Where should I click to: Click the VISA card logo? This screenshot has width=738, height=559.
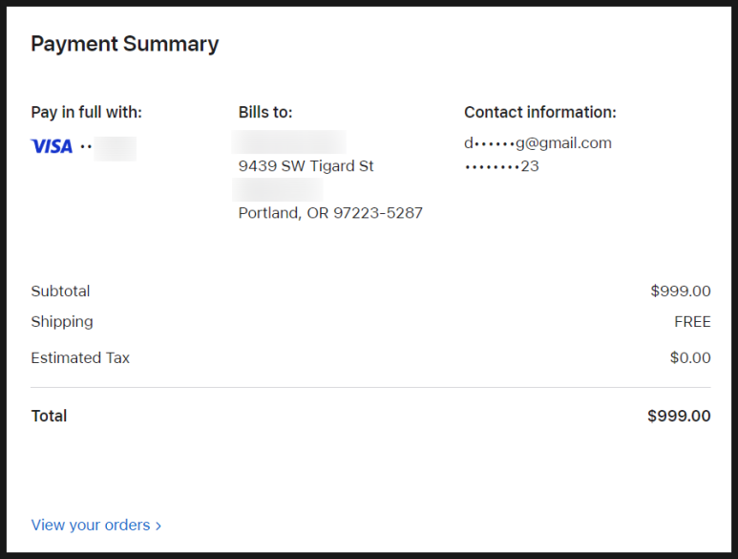pos(52,146)
